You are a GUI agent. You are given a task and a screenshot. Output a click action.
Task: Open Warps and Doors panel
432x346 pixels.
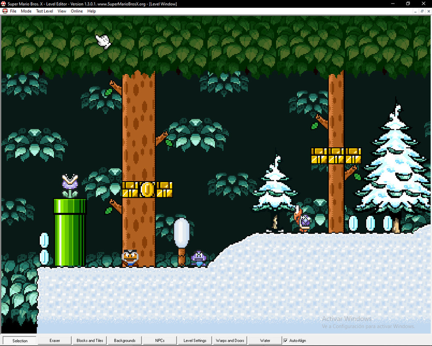click(230, 340)
